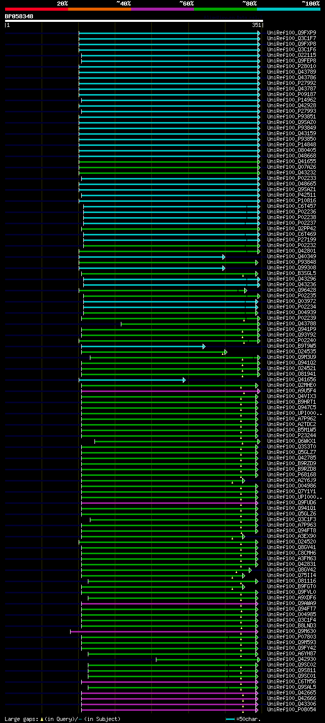Click the UniRef100_B9HRT1 label
325x723 pixels.
coord(291,402)
